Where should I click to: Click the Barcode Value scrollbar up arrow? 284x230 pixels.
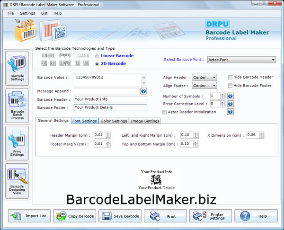click(144, 77)
